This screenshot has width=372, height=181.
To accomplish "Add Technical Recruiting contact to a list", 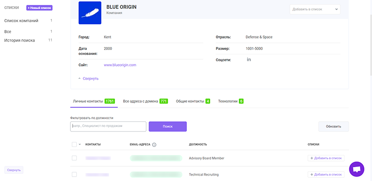I will pos(326,175).
